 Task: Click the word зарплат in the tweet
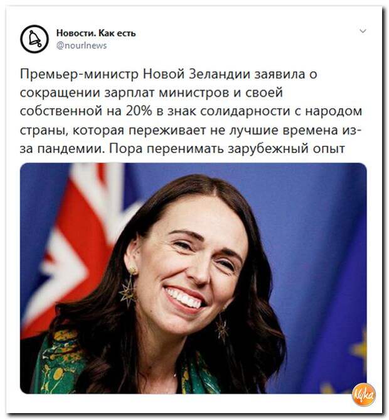click(x=129, y=93)
